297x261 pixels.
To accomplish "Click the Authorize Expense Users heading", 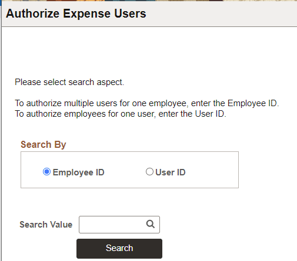I will (76, 13).
